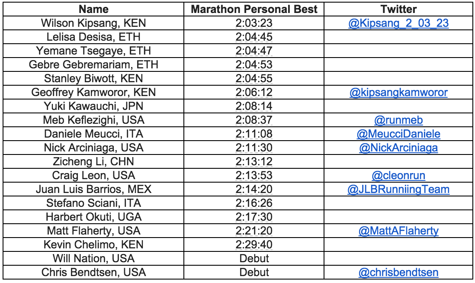The height and width of the screenshot is (283, 475).
Task: Open the @NickArciniaga Twitter profile link
Action: pyautogui.click(x=398, y=148)
